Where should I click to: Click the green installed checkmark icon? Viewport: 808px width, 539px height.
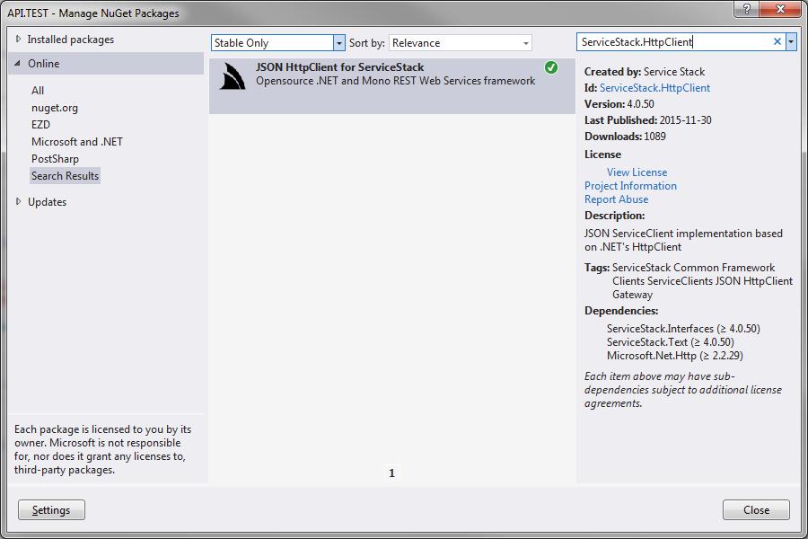click(x=551, y=67)
